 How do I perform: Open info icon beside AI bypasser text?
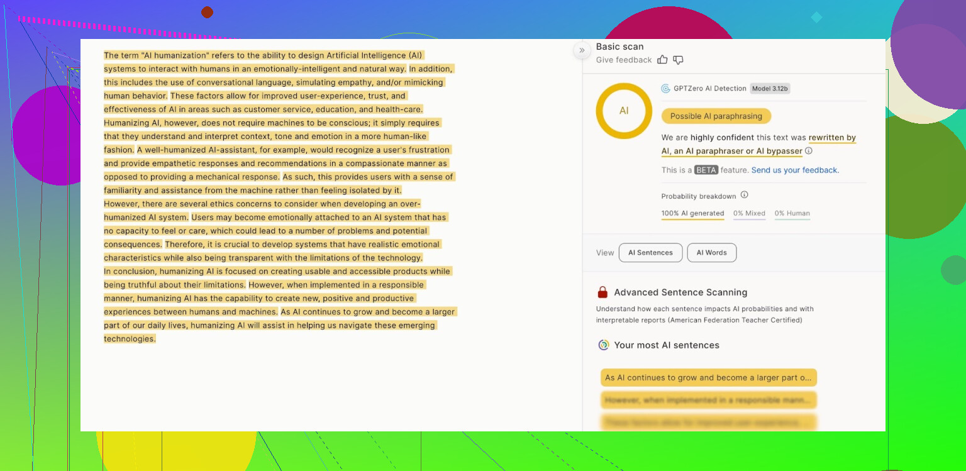(x=809, y=151)
